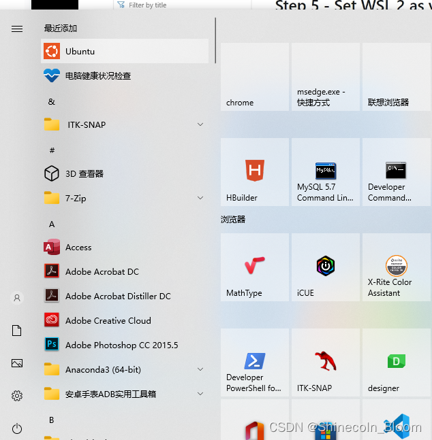Click the '&' section letter header
This screenshot has width=432, height=440.
(52, 101)
